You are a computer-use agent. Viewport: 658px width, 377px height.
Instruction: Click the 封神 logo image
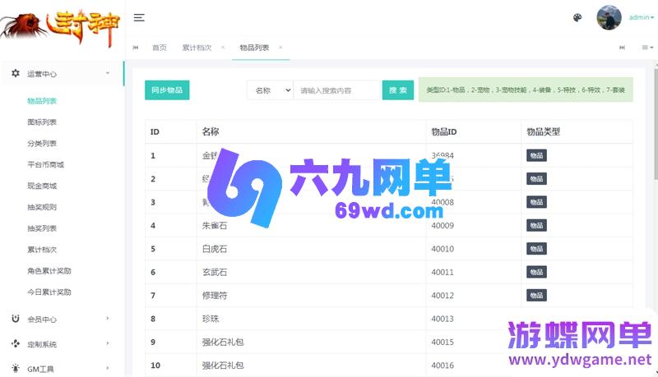click(x=60, y=27)
